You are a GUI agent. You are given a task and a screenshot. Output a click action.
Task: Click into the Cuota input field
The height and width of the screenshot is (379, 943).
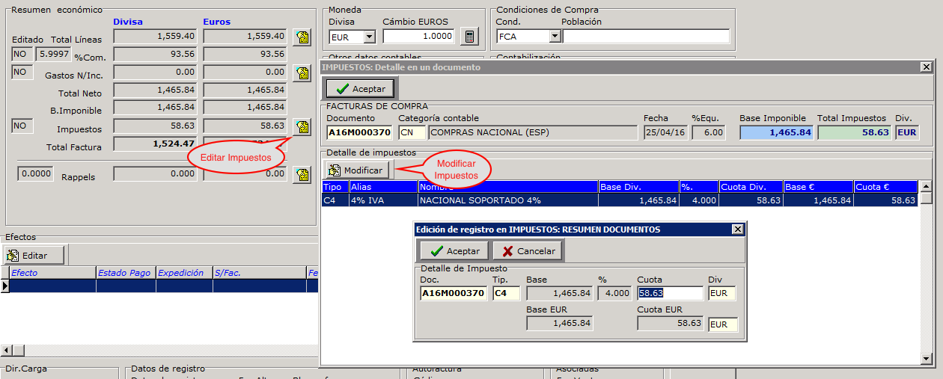click(x=669, y=293)
